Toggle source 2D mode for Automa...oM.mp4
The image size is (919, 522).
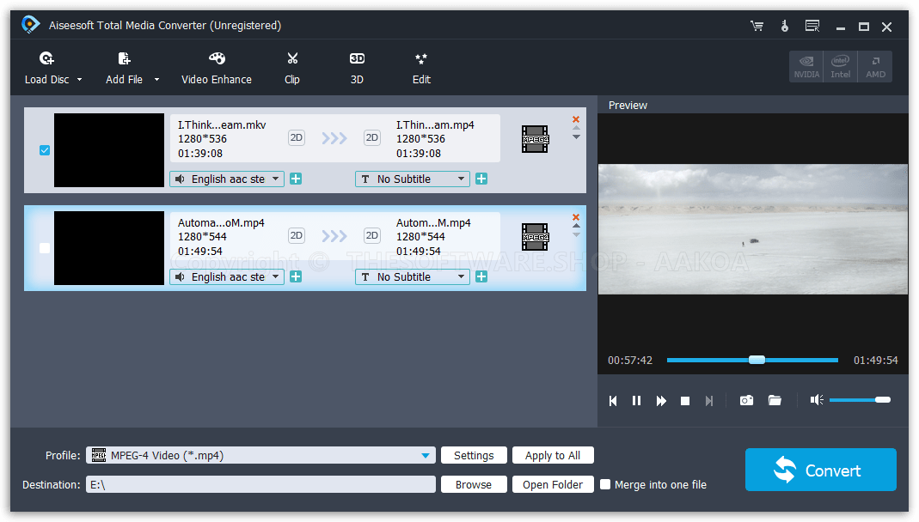(x=297, y=236)
